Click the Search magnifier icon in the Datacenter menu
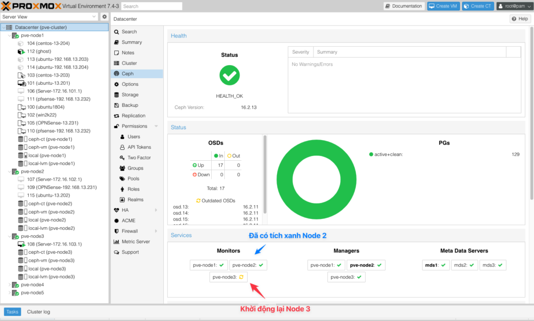Viewport: 534px width, 321px height. click(116, 32)
